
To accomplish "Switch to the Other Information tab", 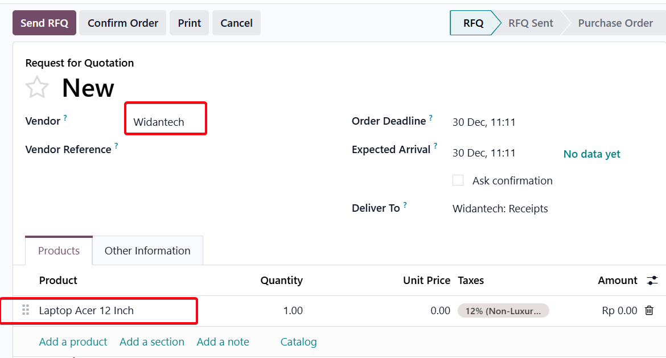I will tap(147, 251).
